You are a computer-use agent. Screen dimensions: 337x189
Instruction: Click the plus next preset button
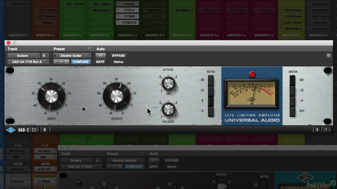coord(61,62)
